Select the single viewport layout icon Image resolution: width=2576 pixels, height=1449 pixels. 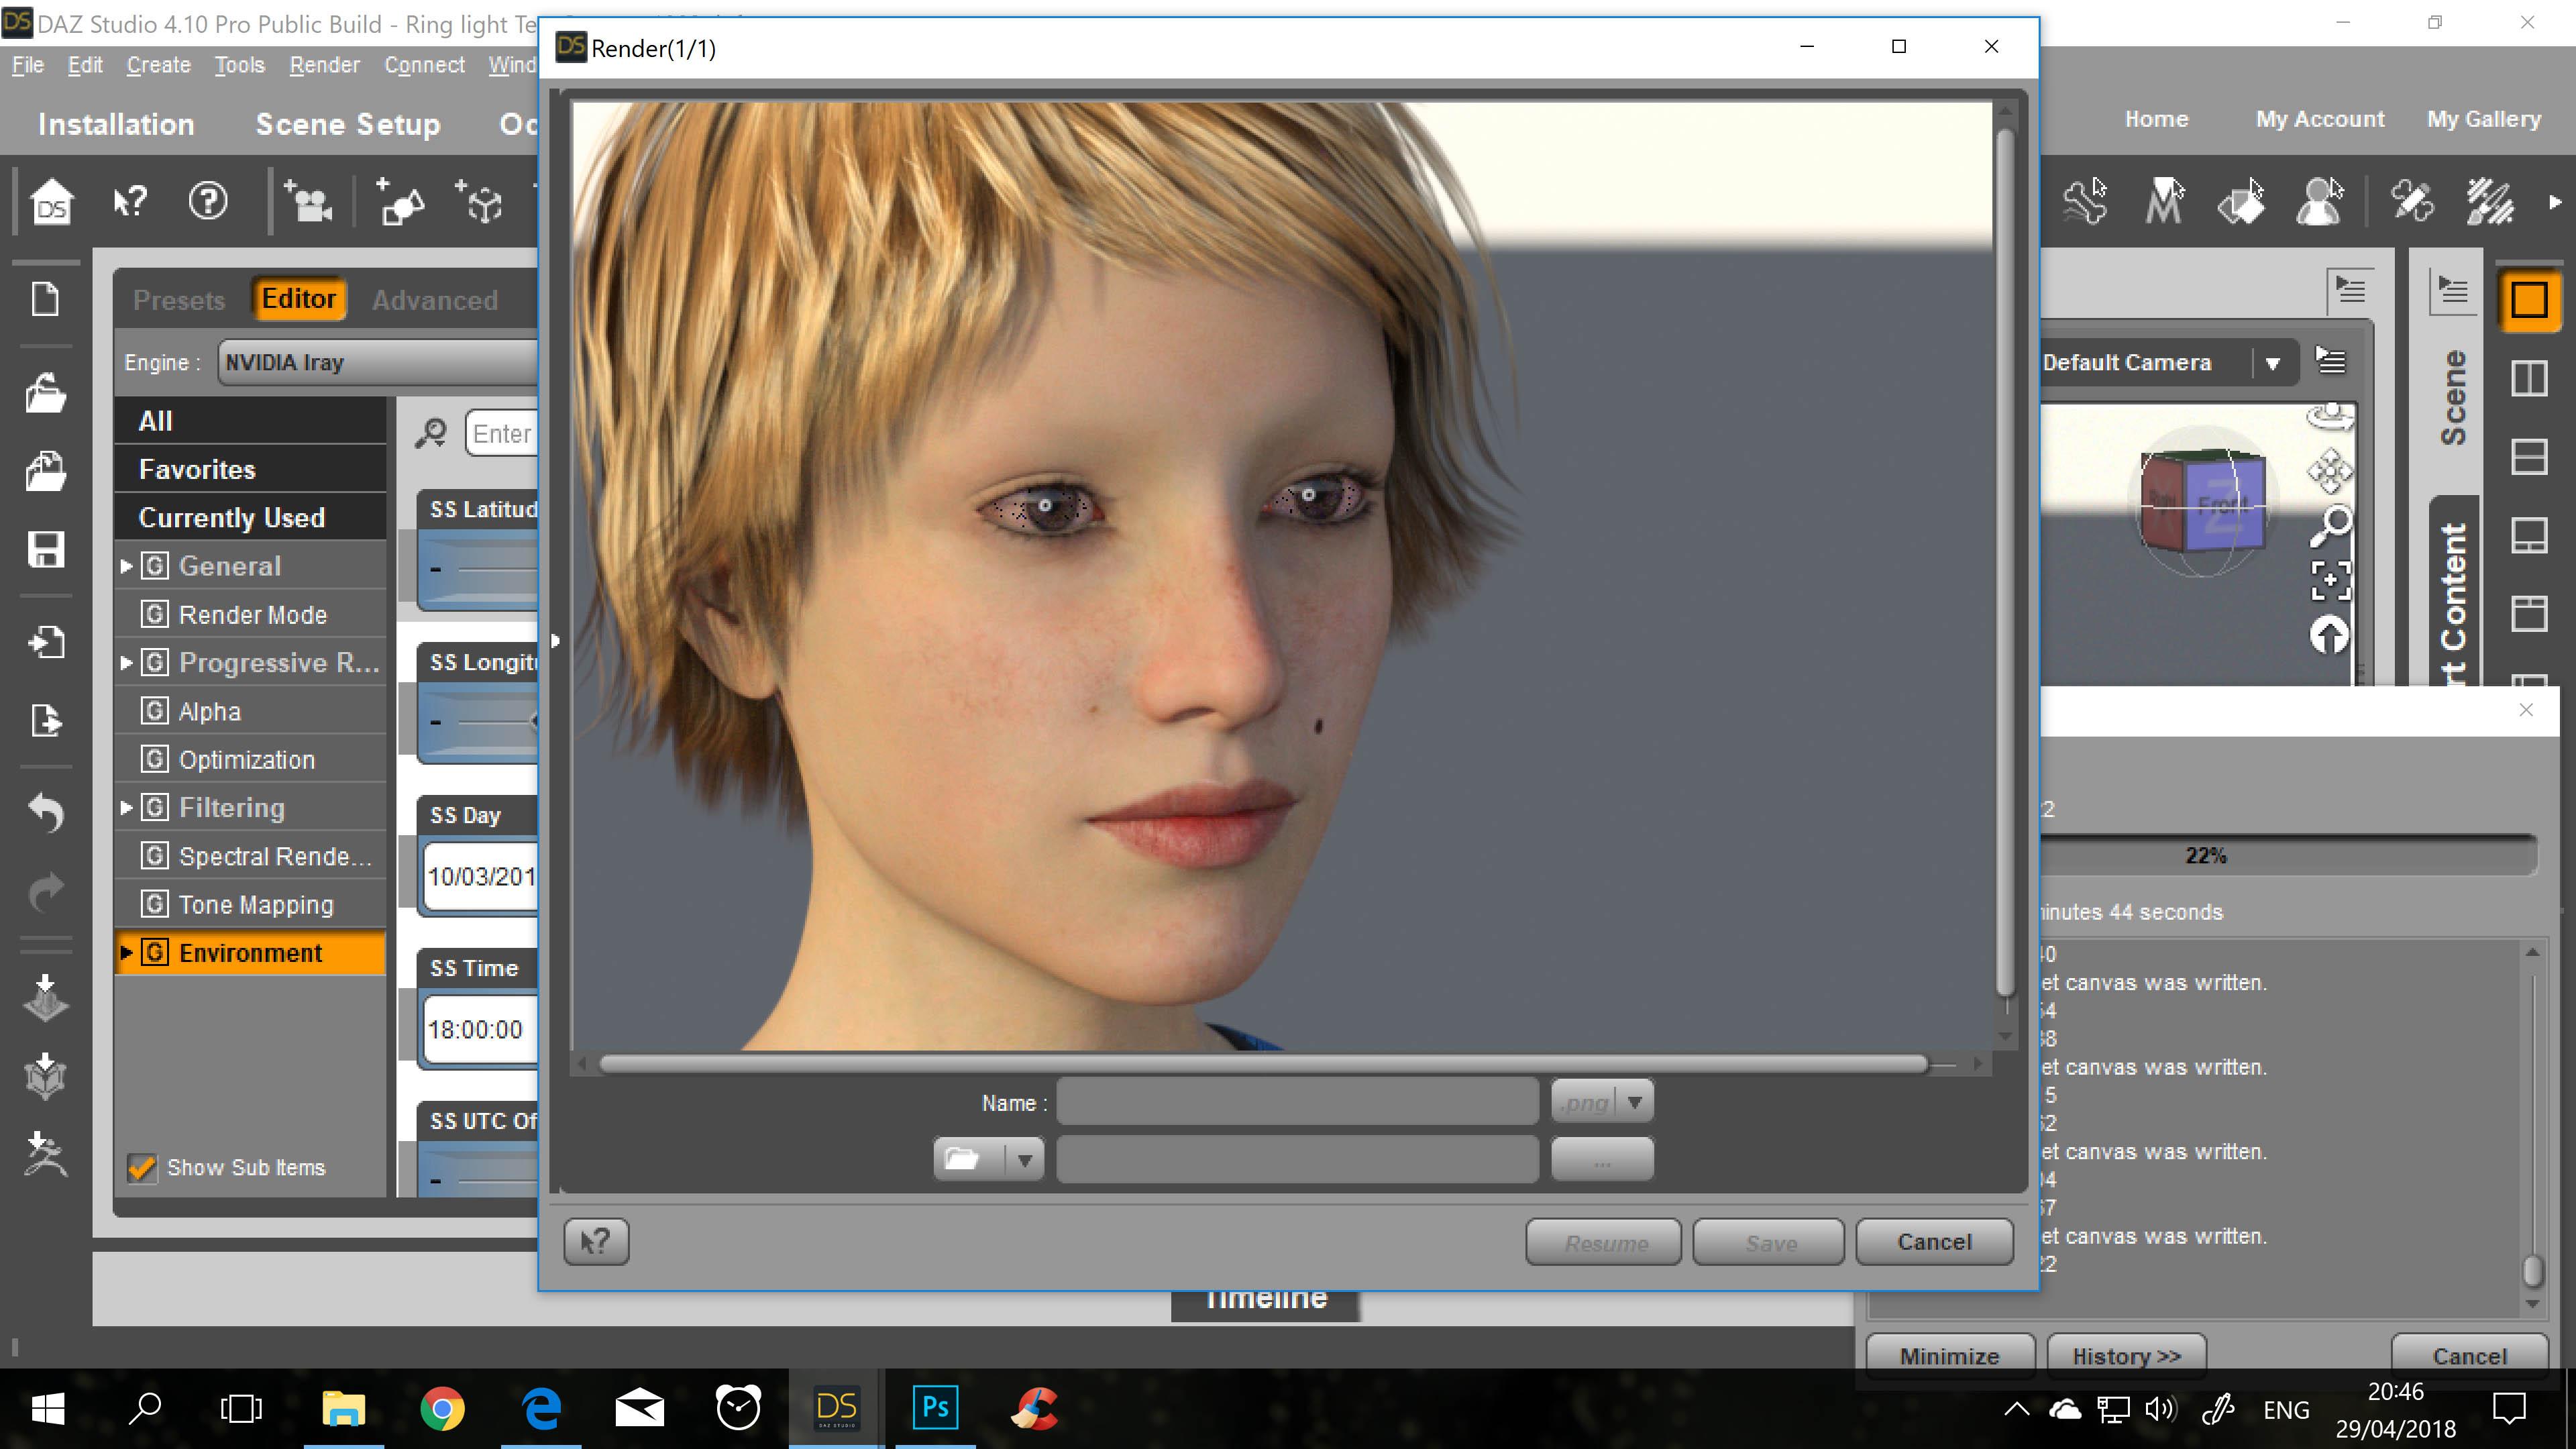click(2528, 299)
